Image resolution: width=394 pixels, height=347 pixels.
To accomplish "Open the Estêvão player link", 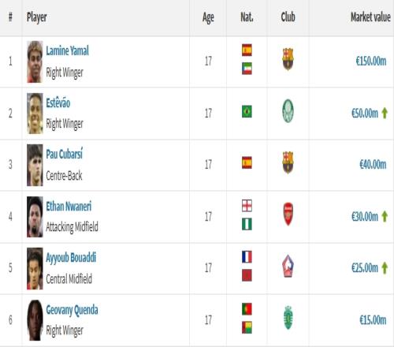I will [58, 103].
